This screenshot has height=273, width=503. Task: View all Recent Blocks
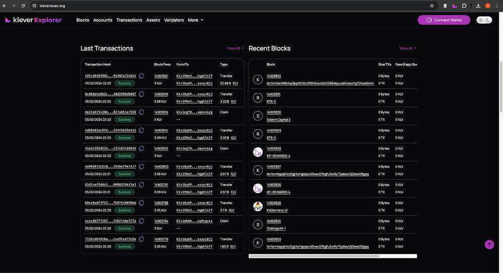tap(408, 48)
